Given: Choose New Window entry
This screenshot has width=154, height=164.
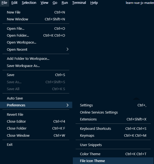Looking at the screenshot, I should click(36, 19).
